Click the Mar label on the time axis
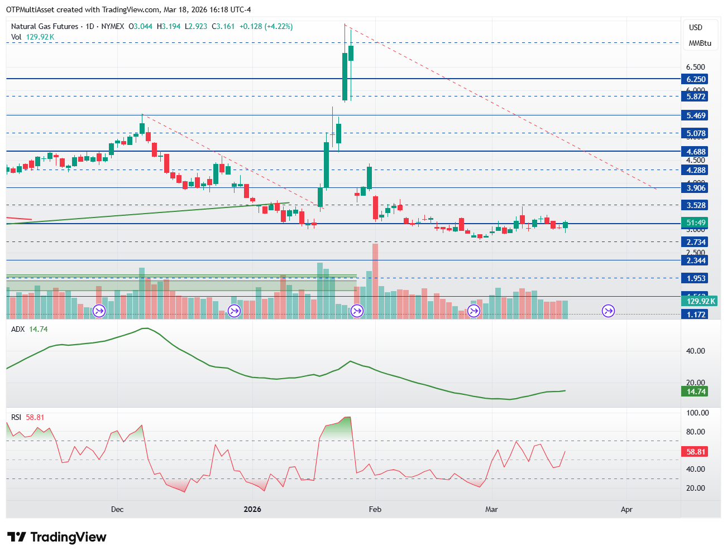Image resolution: width=727 pixels, height=556 pixels. (491, 509)
